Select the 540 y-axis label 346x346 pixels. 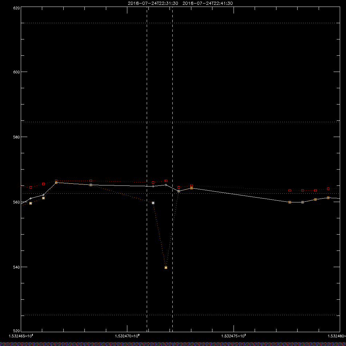[17, 267]
